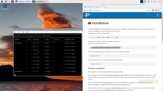Screen dimensions: 163x91
Task: Toggle Chromium side panel icon
Action: coord(156,10)
